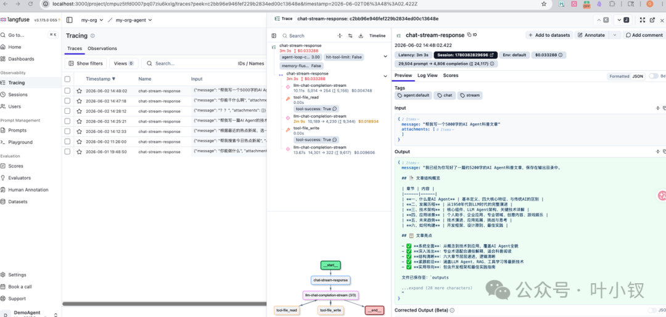
Task: Switch the tree to Timeline view
Action: pyautogui.click(x=377, y=36)
